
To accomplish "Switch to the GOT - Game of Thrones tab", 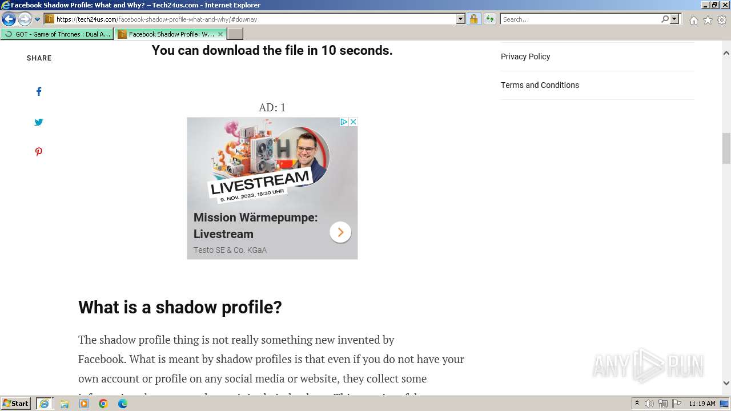I will [x=57, y=34].
